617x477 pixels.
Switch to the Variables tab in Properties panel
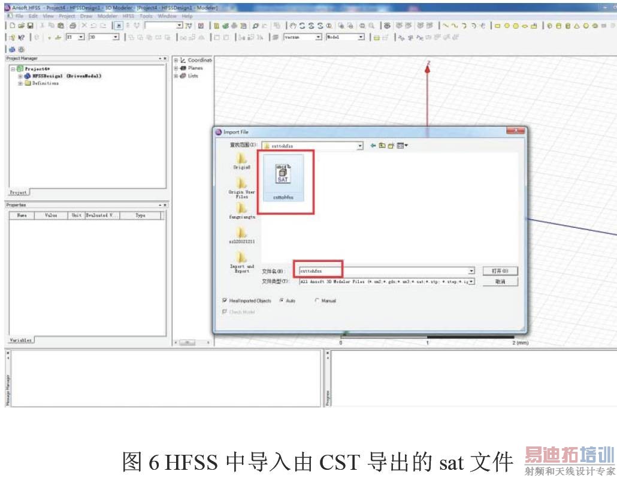tap(21, 340)
